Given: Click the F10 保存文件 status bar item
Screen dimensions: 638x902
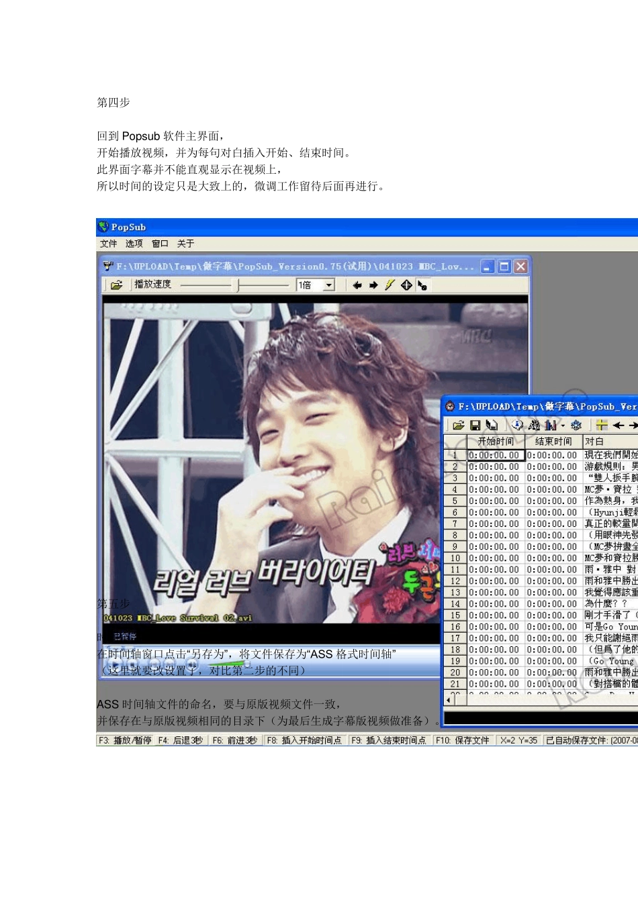Looking at the screenshot, I should coord(463,740).
